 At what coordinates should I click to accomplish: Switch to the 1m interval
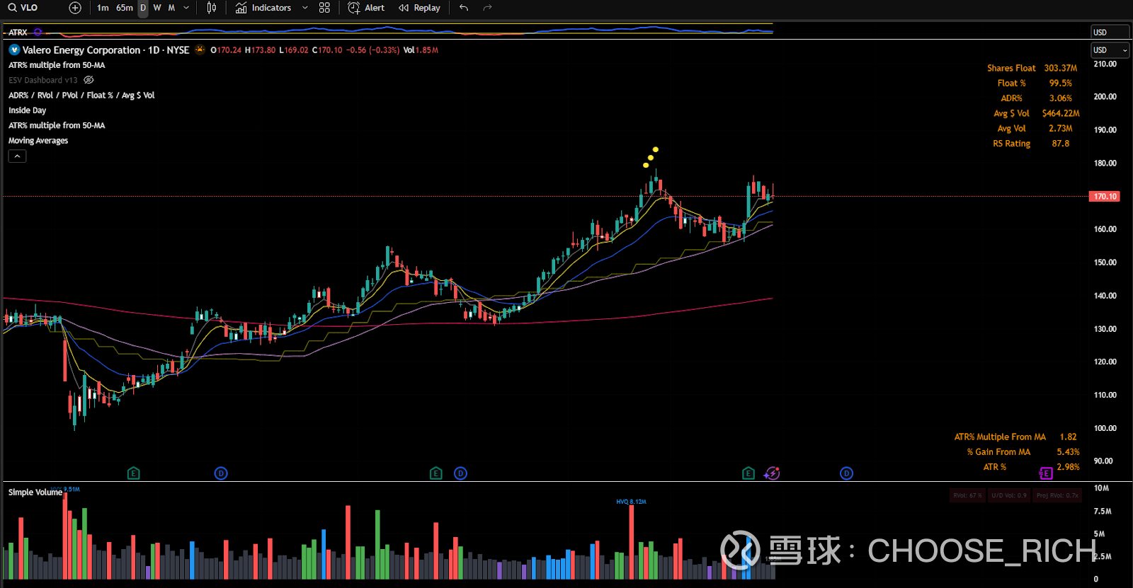[103, 8]
